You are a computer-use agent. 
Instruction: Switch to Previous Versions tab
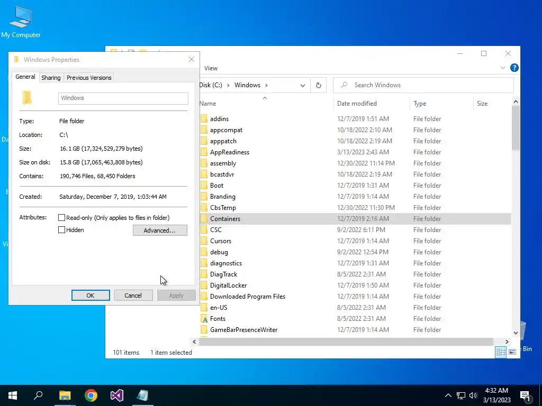(89, 78)
